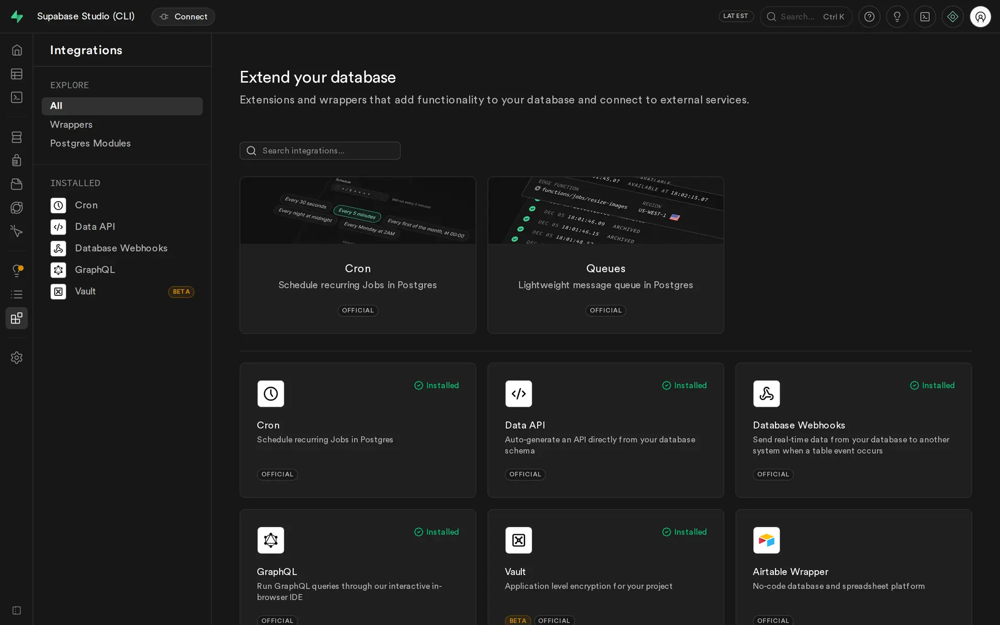Image resolution: width=1000 pixels, height=625 pixels.
Task: Select the Postgres Modules filter
Action: point(122,143)
